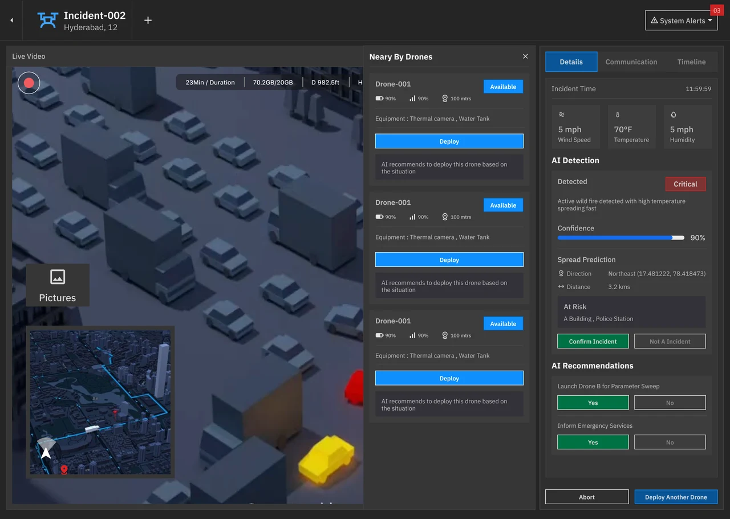This screenshot has width=730, height=519.
Task: Click the red record indicator on live video
Action: [x=29, y=83]
